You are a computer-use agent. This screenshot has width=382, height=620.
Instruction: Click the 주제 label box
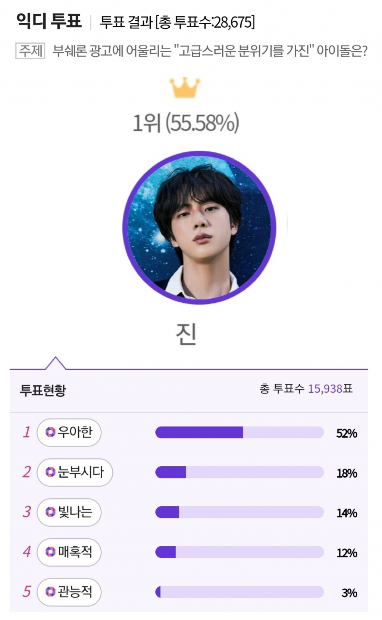coord(30,51)
